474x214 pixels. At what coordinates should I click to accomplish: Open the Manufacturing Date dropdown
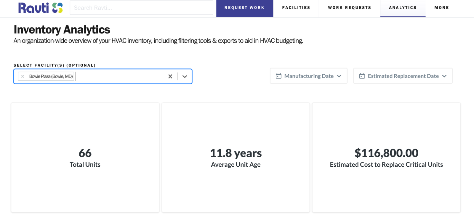(x=308, y=76)
